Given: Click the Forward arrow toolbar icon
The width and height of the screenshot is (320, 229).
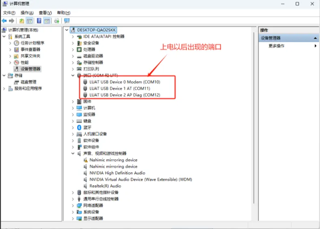Looking at the screenshot, I should pos(12,21).
